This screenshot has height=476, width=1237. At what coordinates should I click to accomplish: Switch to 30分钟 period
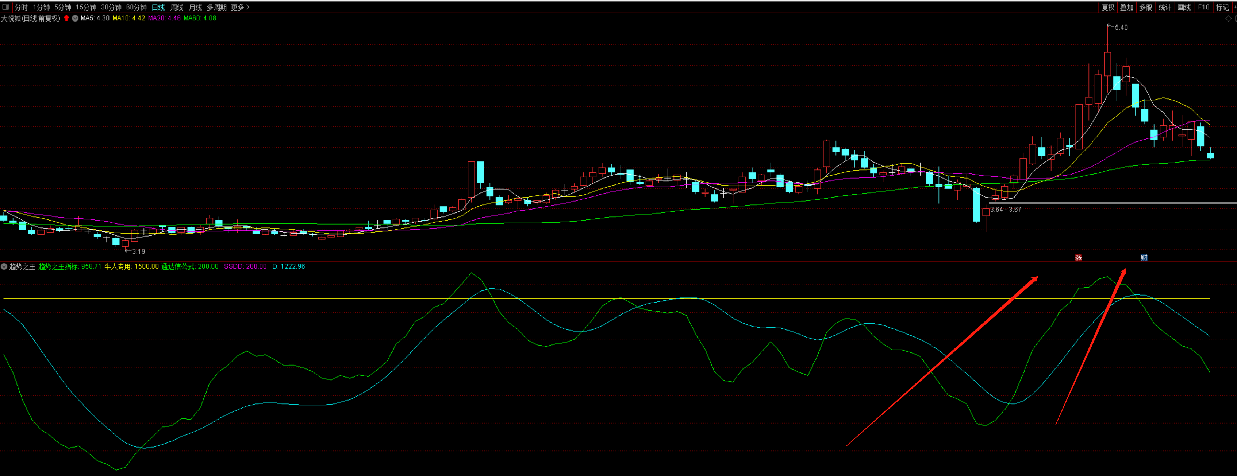(x=111, y=7)
